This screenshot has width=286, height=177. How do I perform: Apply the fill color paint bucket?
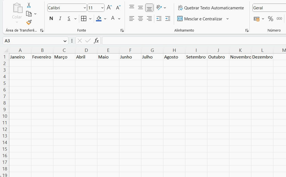(x=99, y=19)
